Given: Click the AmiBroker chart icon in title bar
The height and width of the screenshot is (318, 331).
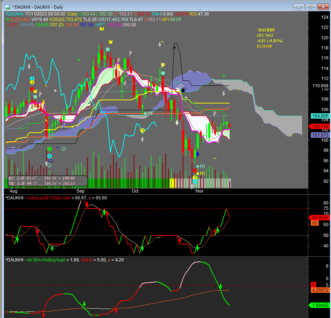Looking at the screenshot, I should (x=8, y=6).
